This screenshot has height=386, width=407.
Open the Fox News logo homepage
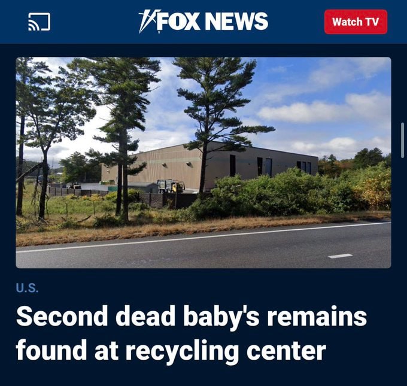click(203, 22)
